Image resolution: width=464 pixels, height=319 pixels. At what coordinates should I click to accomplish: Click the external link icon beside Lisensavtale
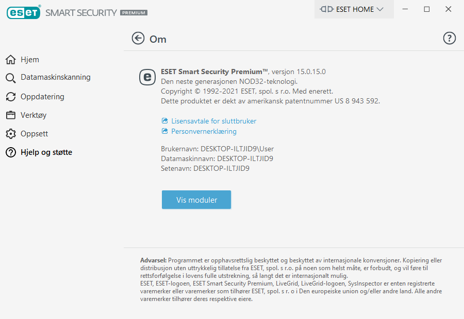coord(165,120)
